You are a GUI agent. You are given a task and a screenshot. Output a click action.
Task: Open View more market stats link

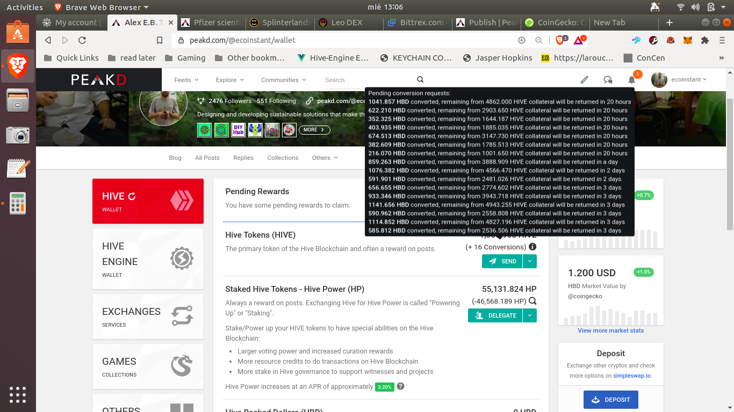611,330
